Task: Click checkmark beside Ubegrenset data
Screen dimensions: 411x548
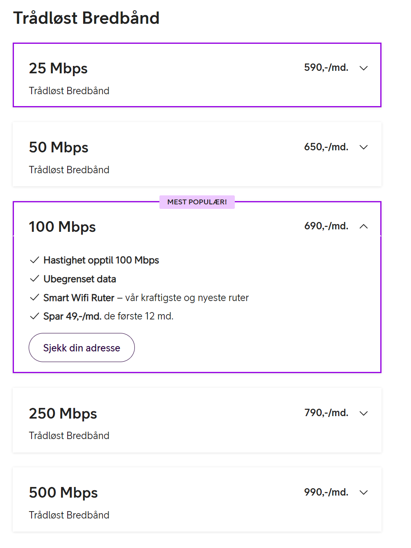Action: (34, 279)
